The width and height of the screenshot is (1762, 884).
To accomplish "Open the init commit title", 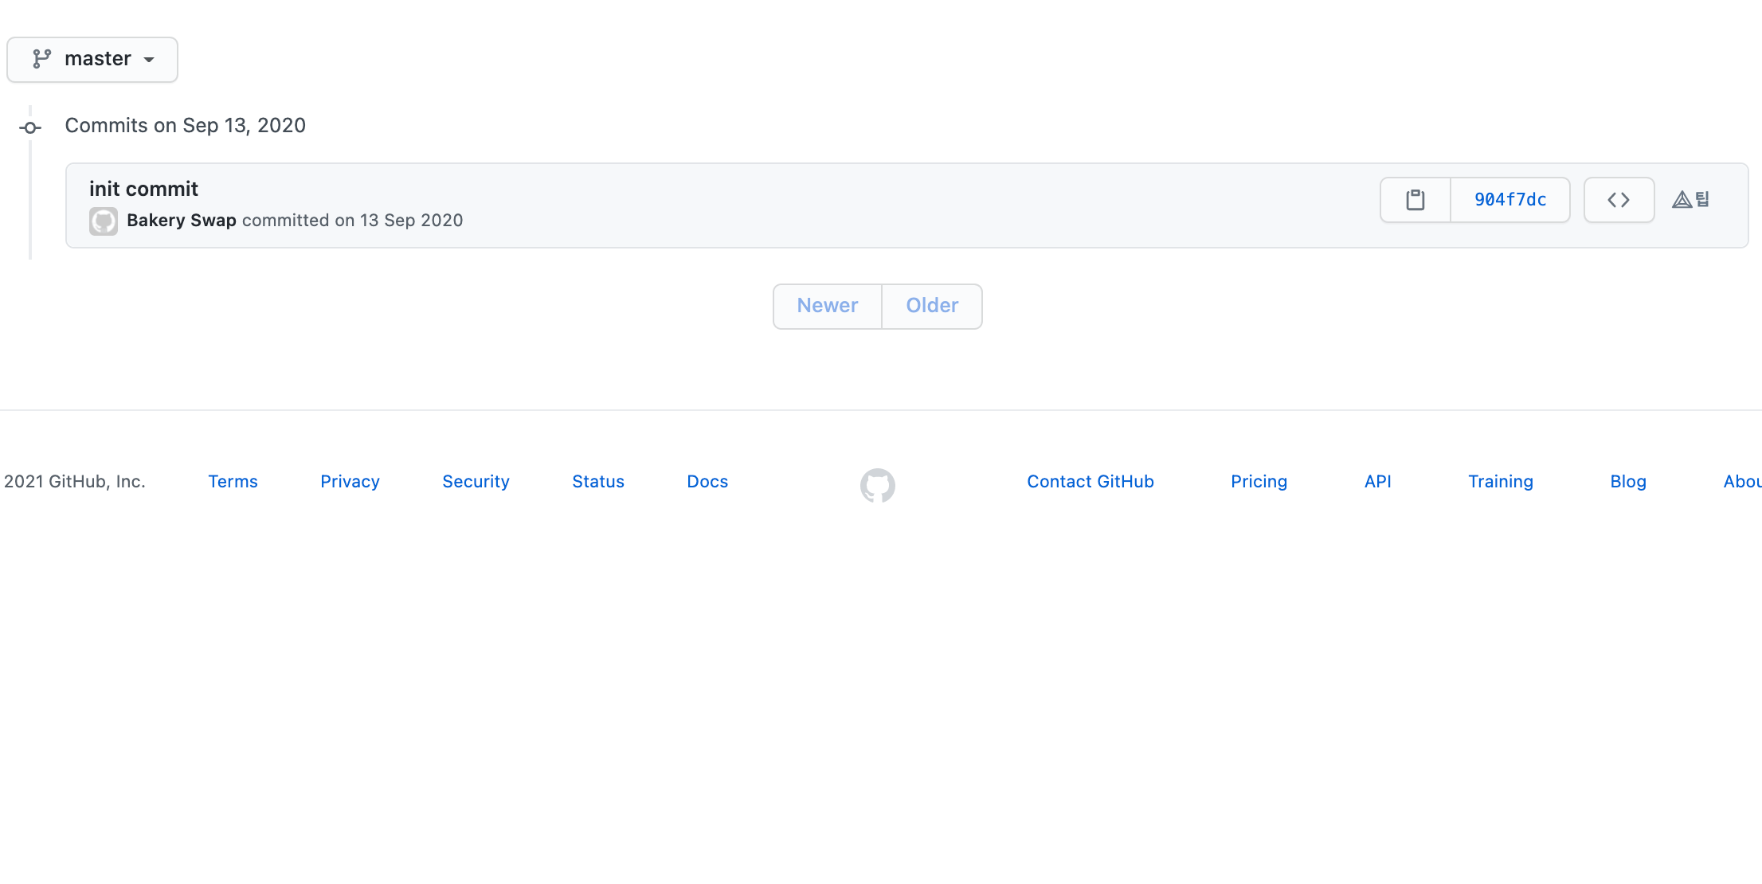I will click(143, 189).
